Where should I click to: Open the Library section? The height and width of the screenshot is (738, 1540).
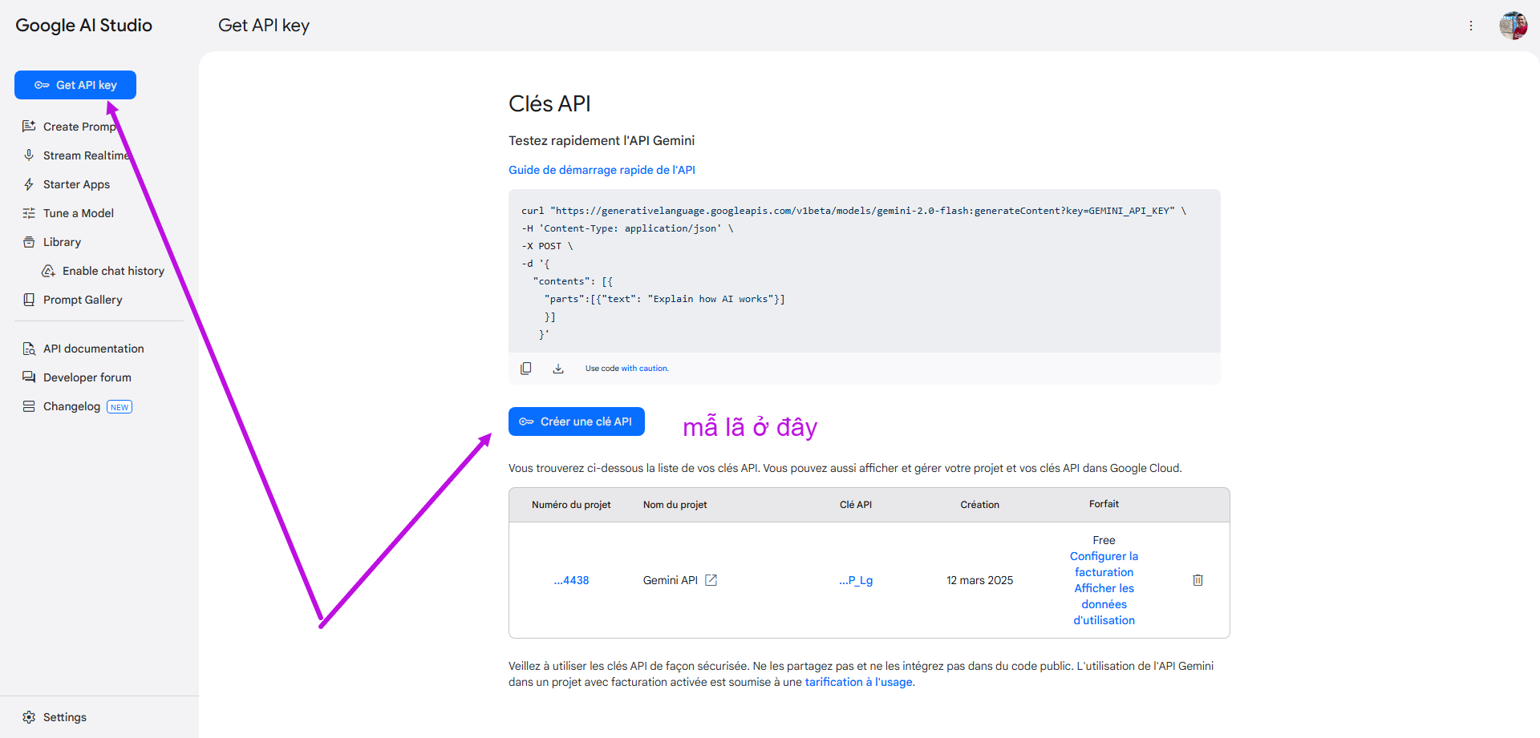click(x=62, y=242)
